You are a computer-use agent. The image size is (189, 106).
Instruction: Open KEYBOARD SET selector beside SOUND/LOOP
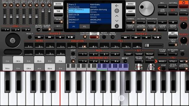click(173, 54)
